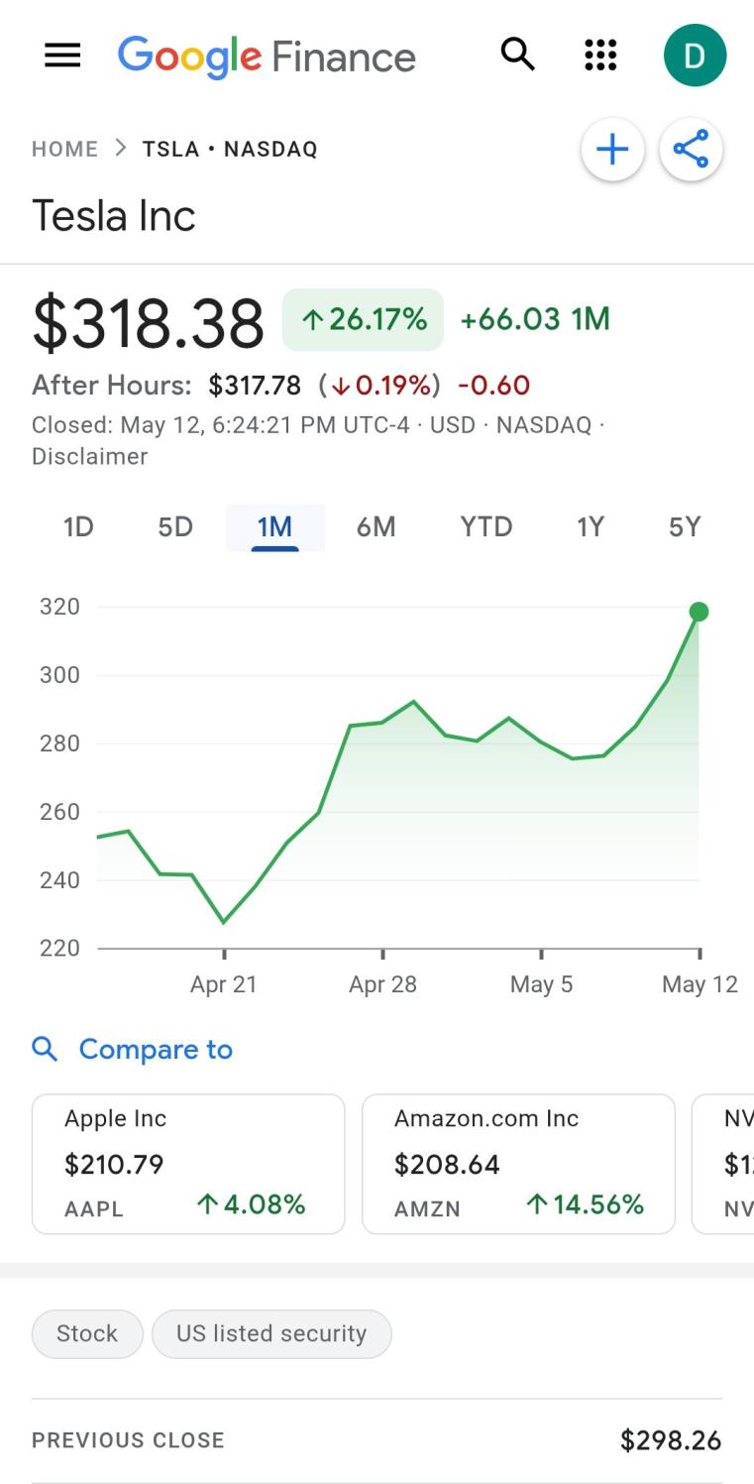Viewport: 754px width, 1484px height.
Task: Open the hamburger navigation menu
Action: 62,56
